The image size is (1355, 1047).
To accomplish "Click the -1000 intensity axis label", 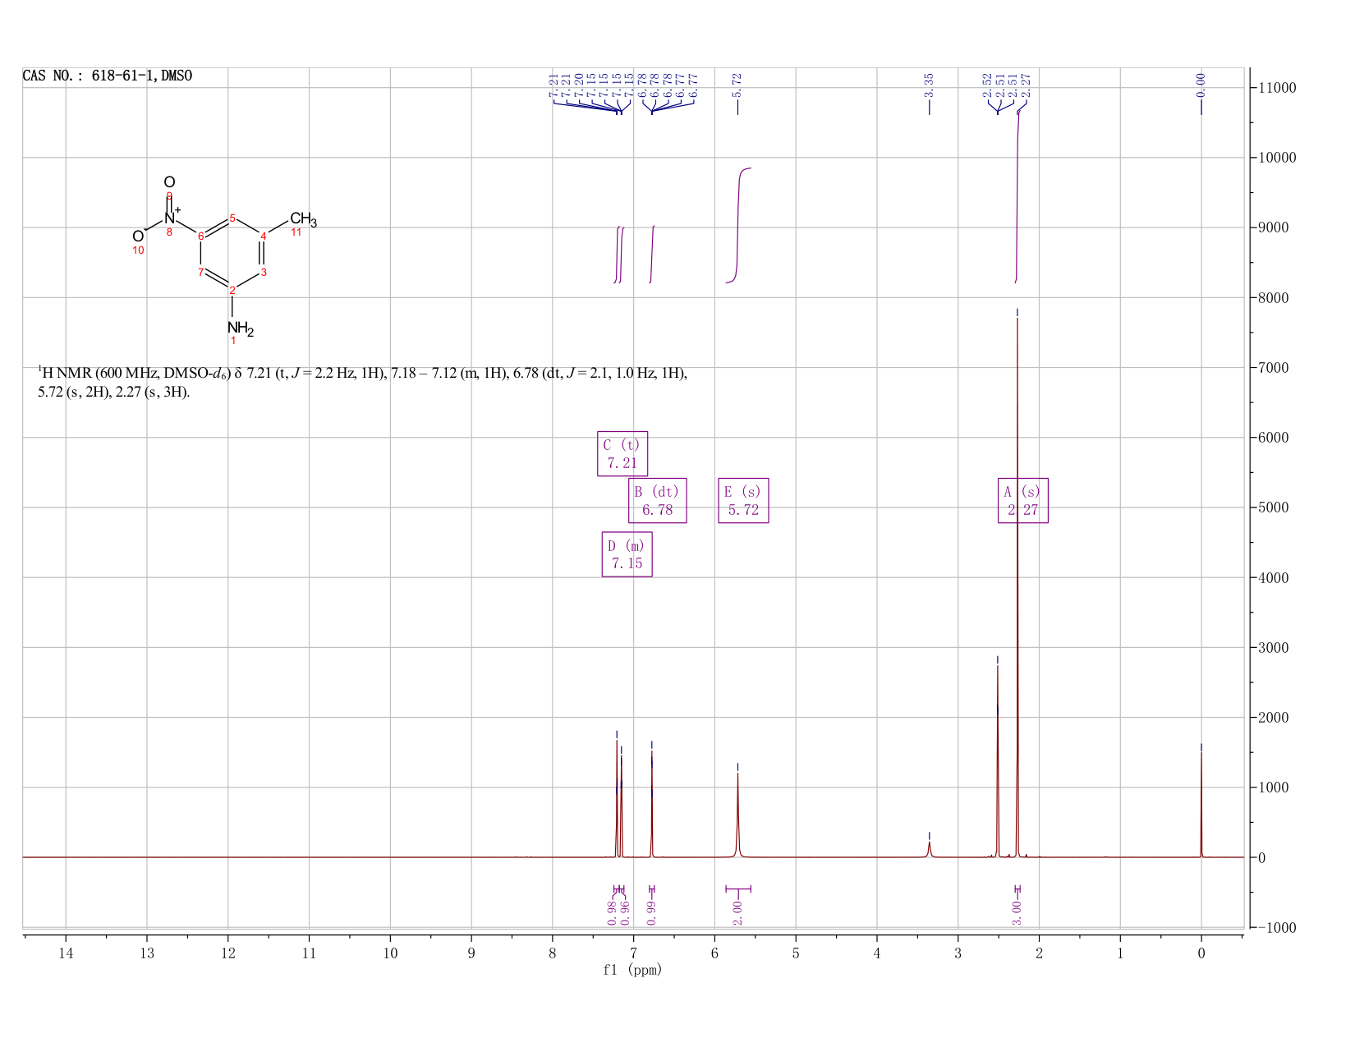I will 1275,928.
